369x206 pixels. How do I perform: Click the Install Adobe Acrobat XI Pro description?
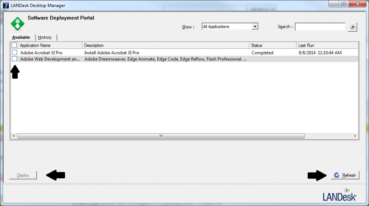[112, 53]
